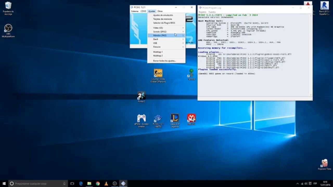The width and height of the screenshot is (333, 187).
Task: Click the Cortana search box
Action: coord(38,183)
